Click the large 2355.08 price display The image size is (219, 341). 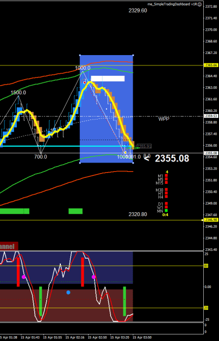point(172,159)
